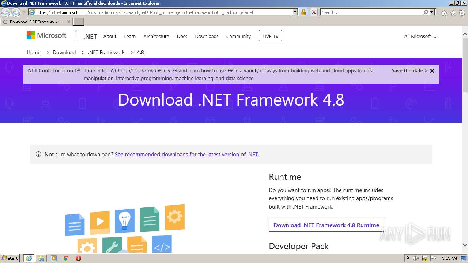Open the network tray icon
Screen dimensions: 468x263
coord(424,258)
